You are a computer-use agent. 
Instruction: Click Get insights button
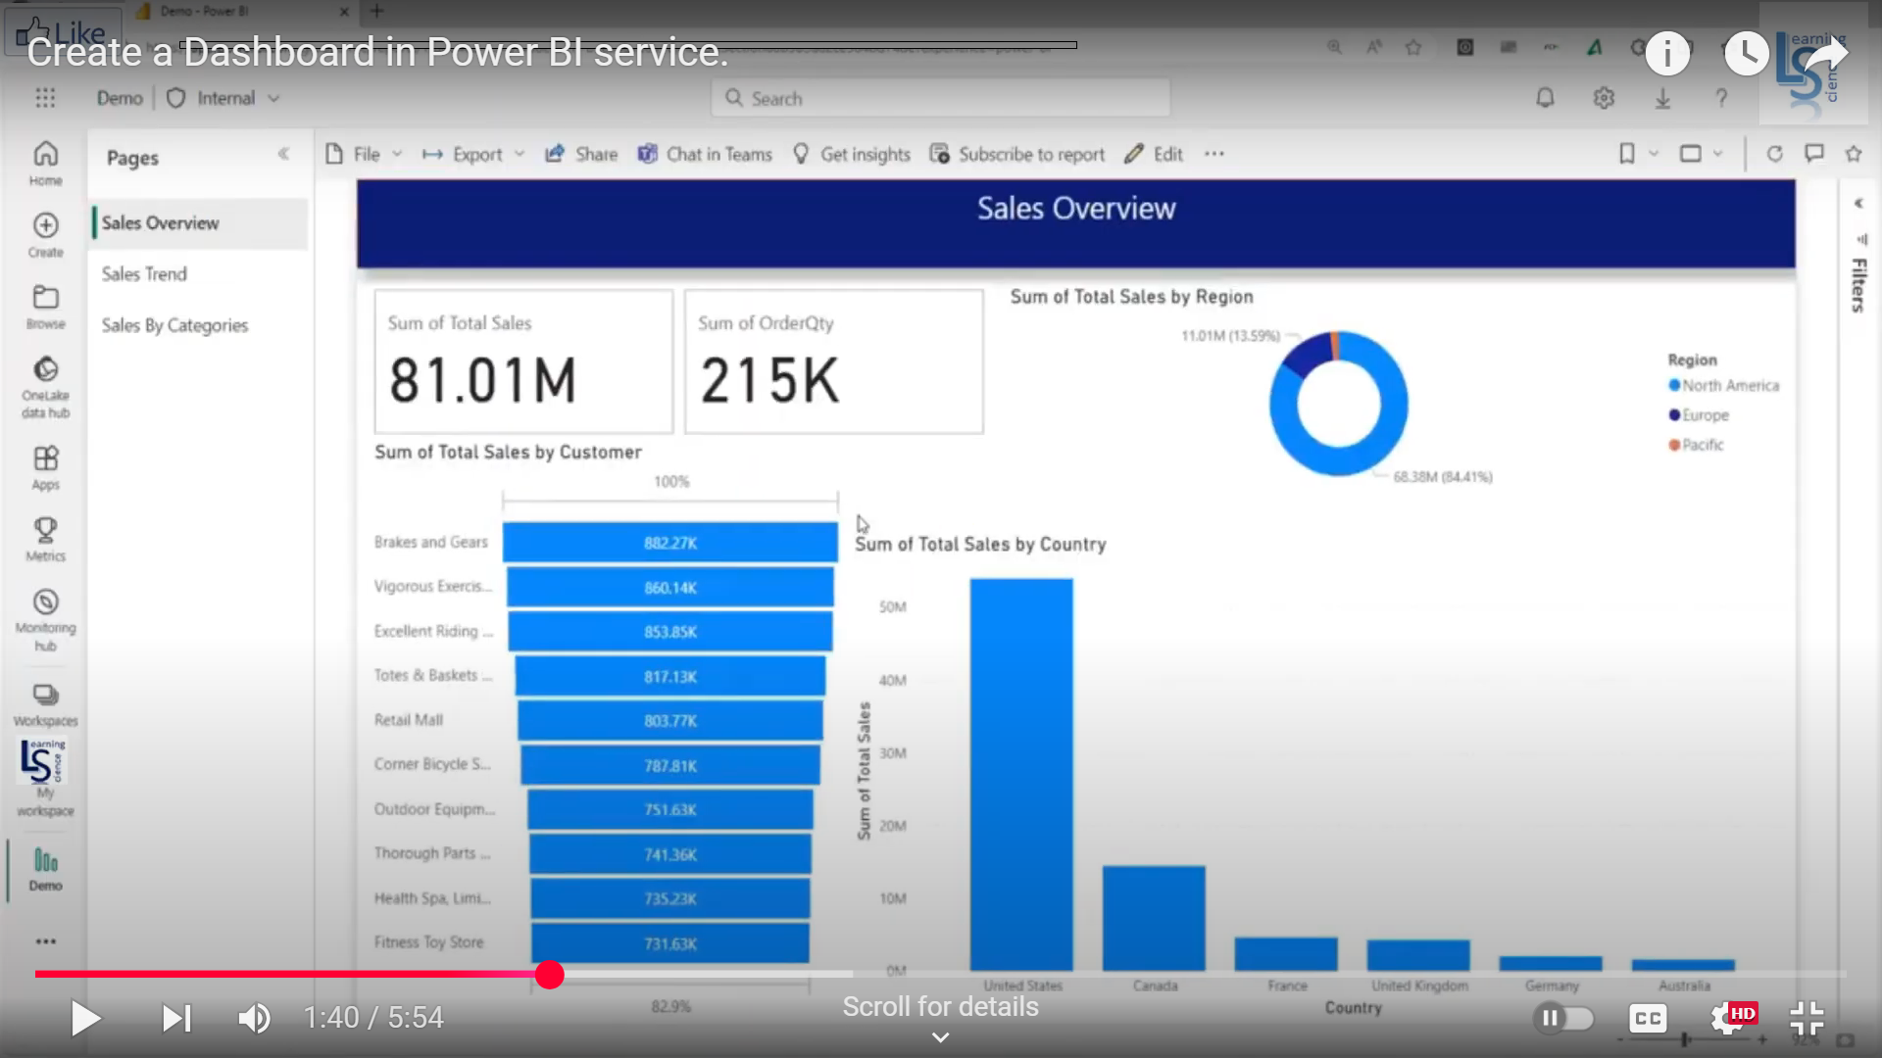coord(851,154)
